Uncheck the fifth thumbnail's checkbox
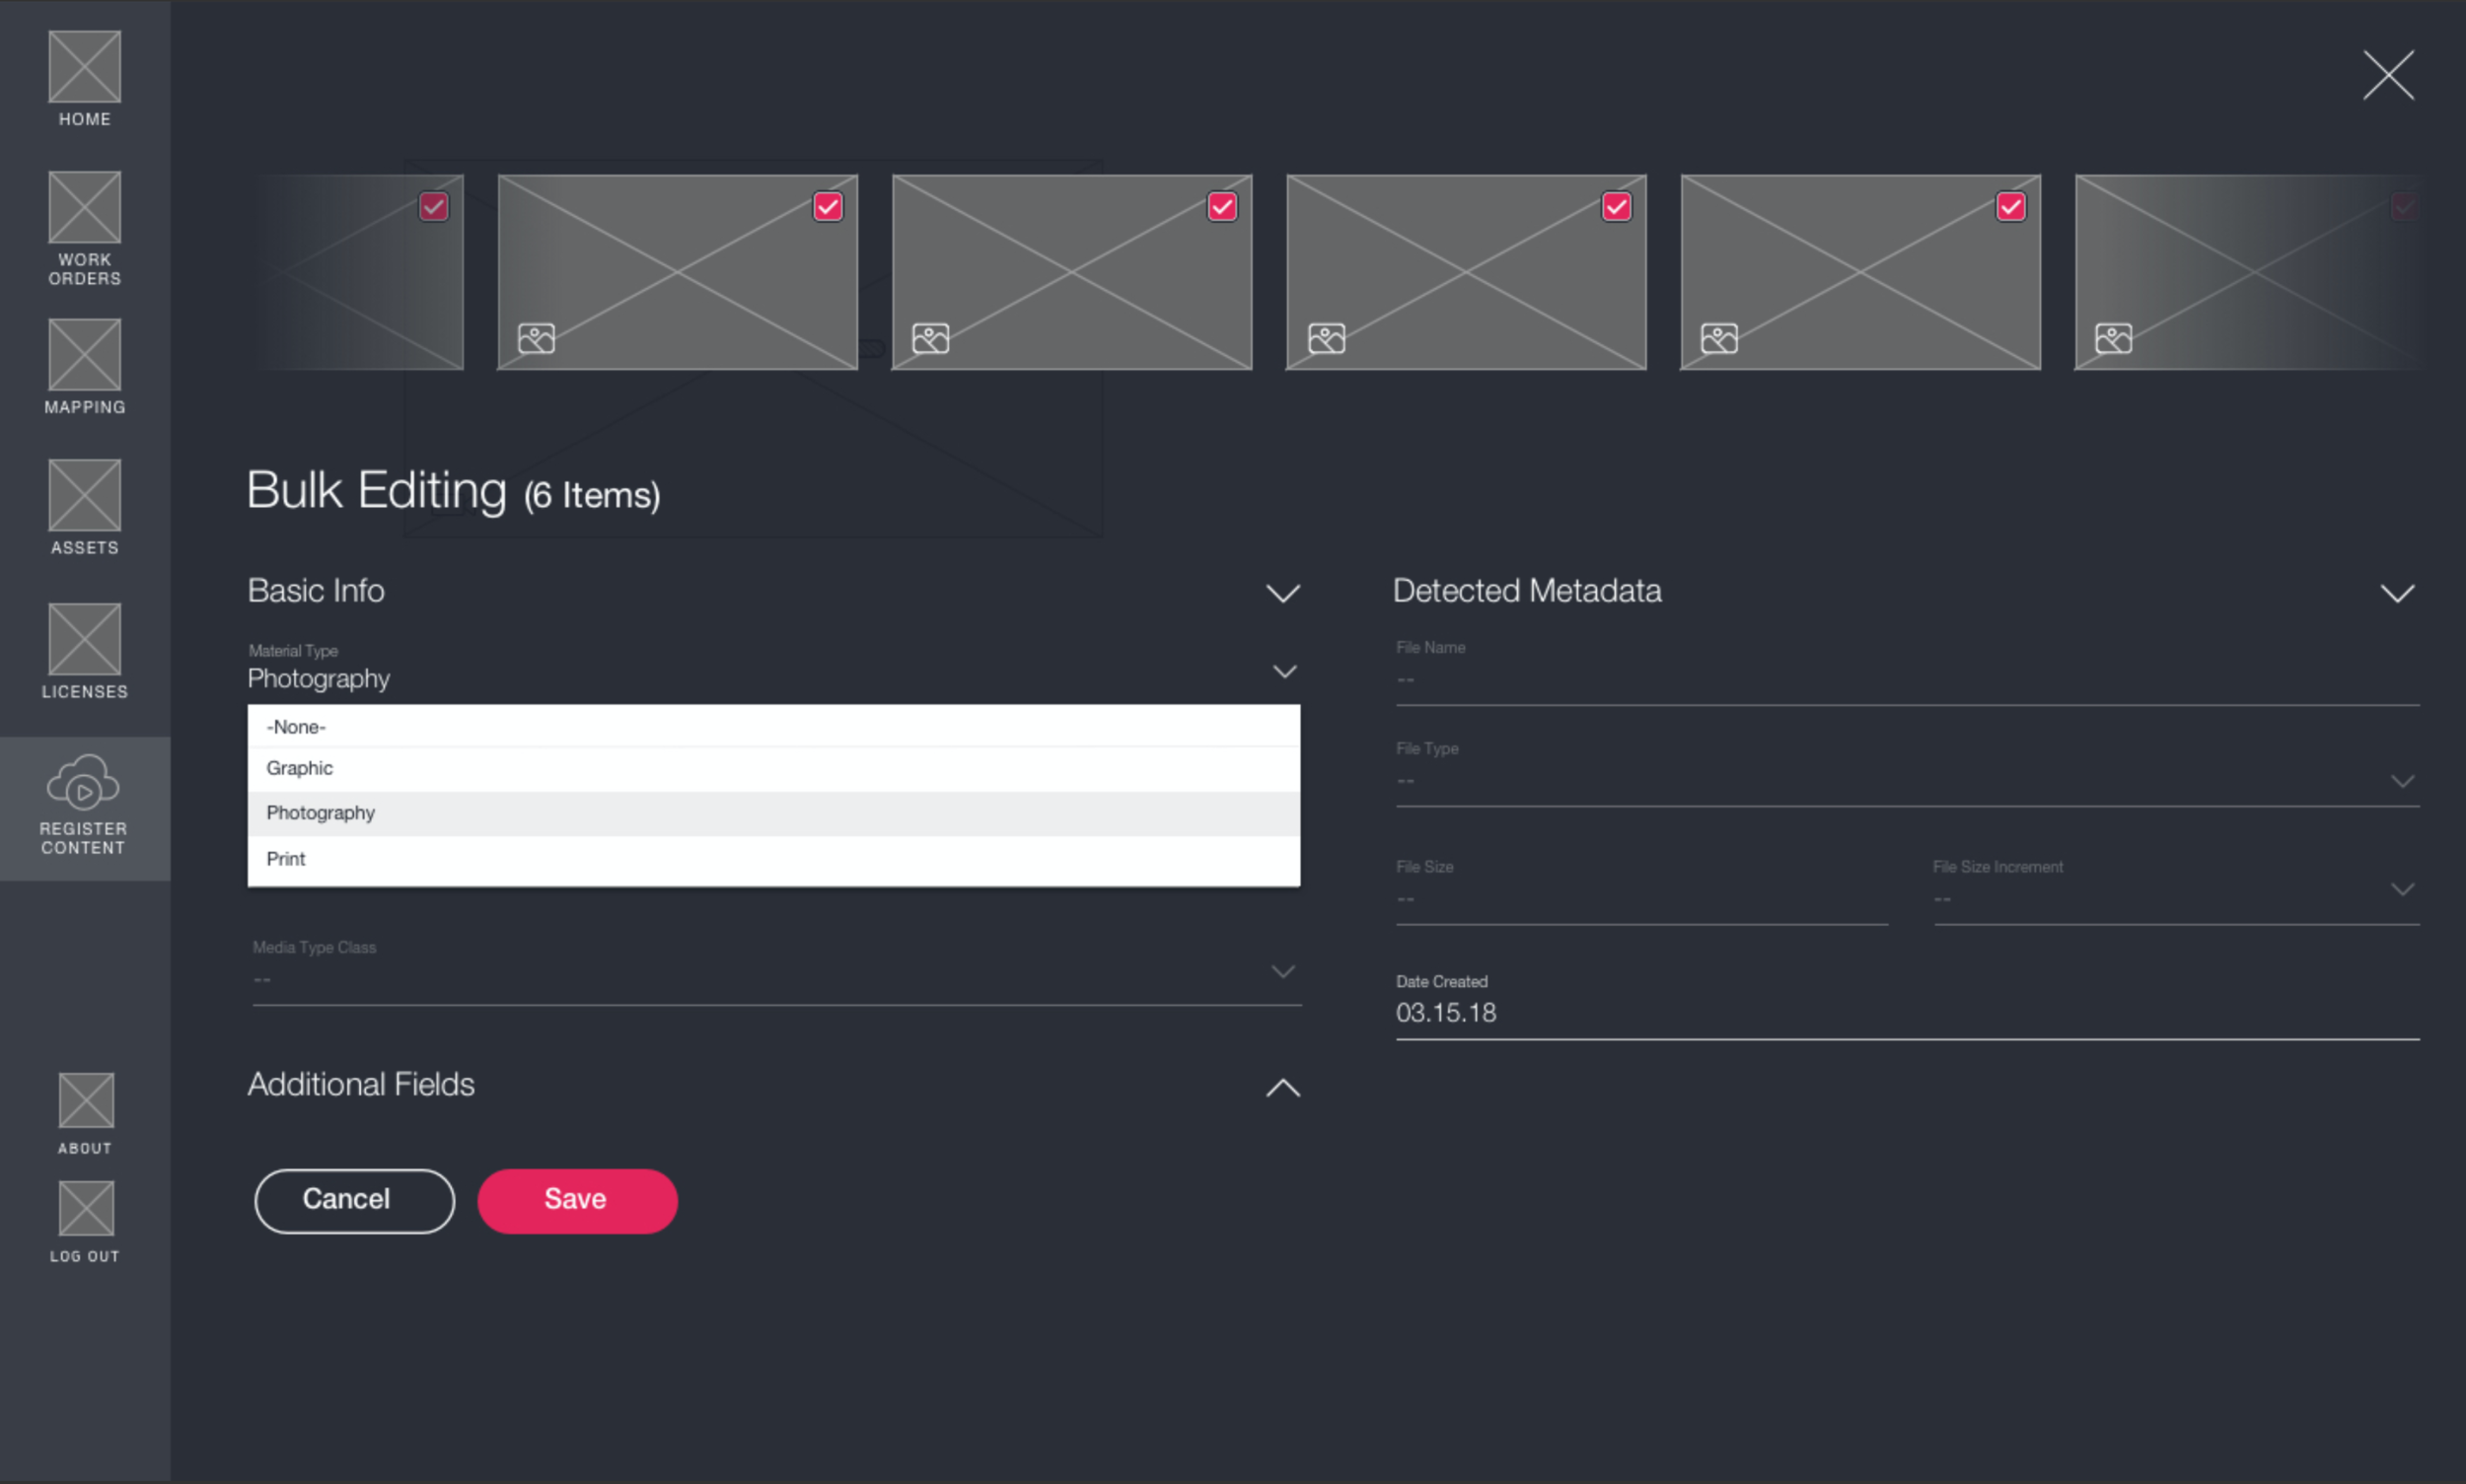This screenshot has width=2466, height=1484. click(x=2010, y=207)
